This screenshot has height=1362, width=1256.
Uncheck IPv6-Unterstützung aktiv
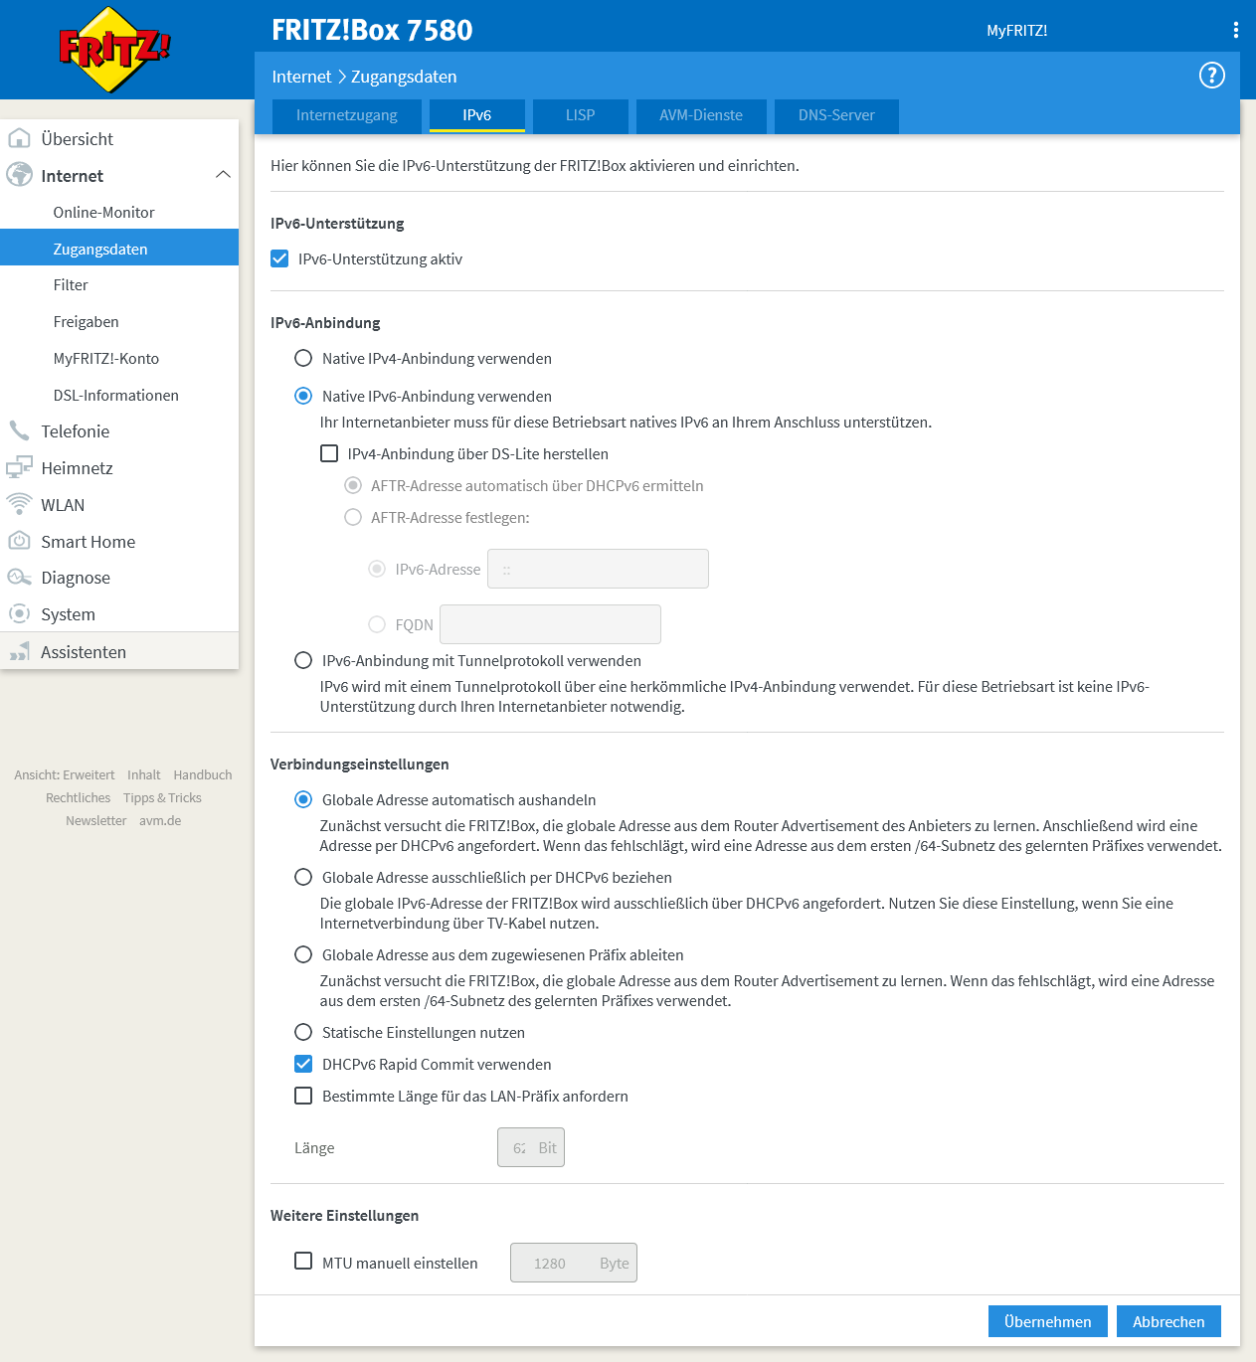(x=280, y=258)
